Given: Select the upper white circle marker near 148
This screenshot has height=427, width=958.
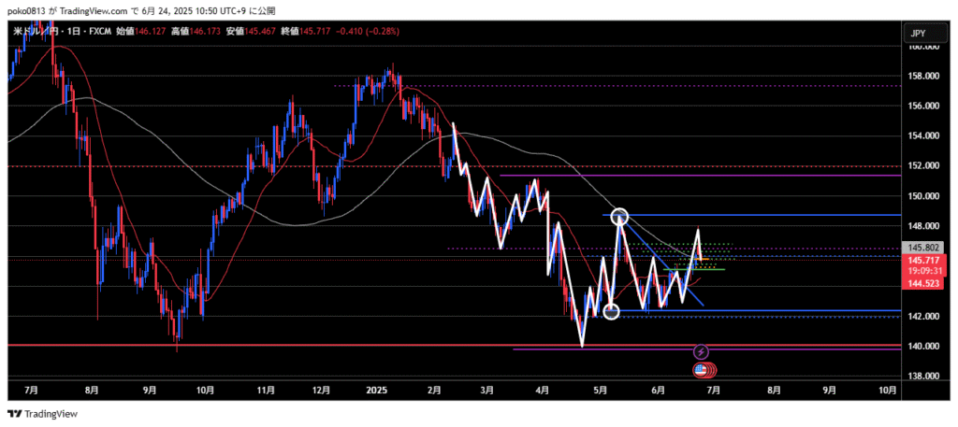Looking at the screenshot, I should click(619, 217).
